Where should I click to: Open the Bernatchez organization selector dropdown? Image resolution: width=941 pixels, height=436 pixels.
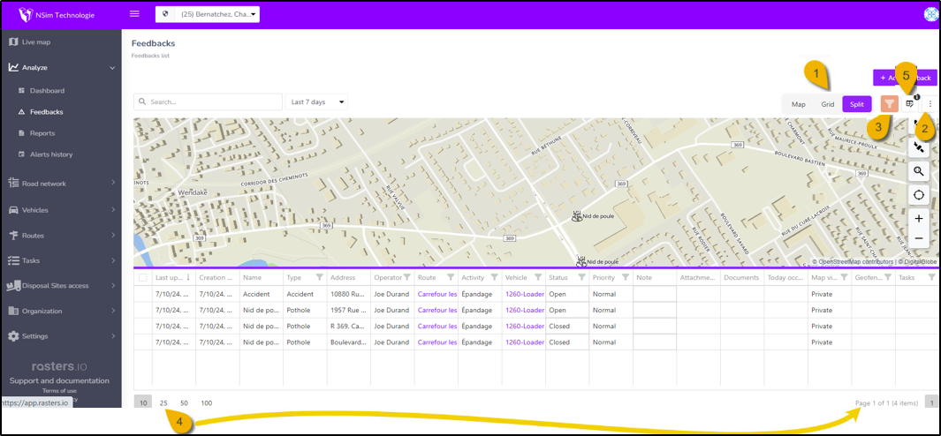pos(207,14)
